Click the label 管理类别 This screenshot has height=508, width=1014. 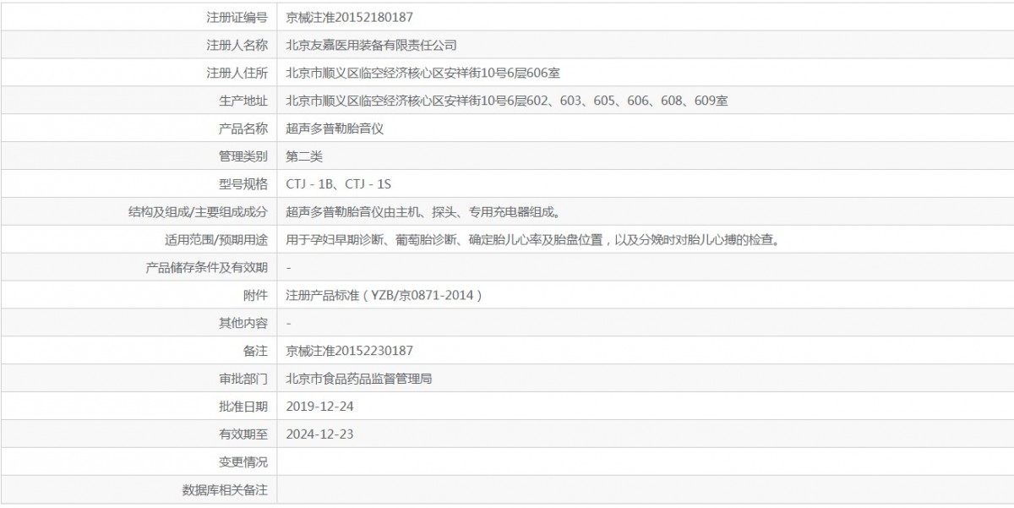tap(243, 156)
